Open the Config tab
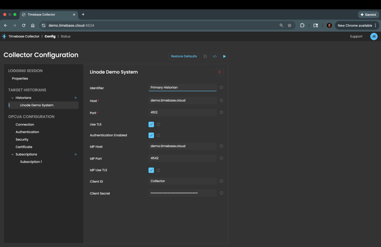 point(50,36)
